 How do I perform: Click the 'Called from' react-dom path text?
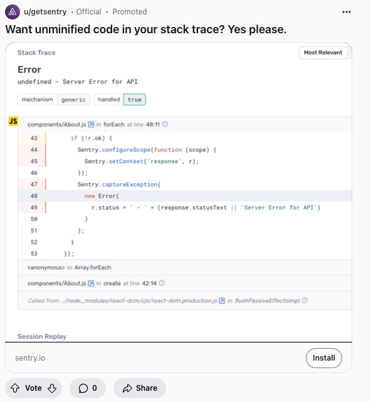coord(122,300)
